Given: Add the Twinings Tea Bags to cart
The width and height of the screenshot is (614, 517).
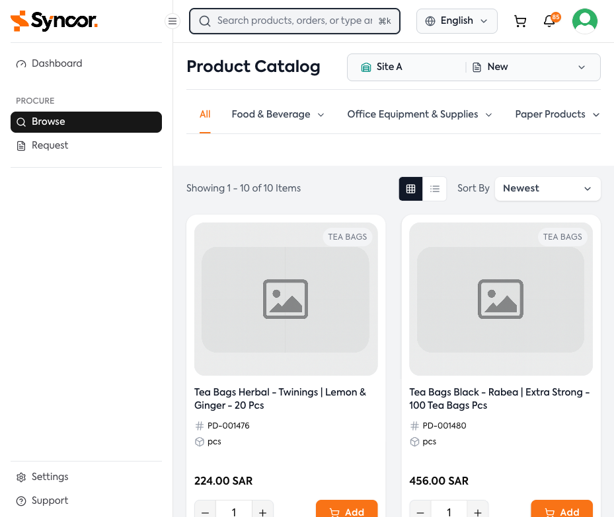Looking at the screenshot, I should coord(346,511).
